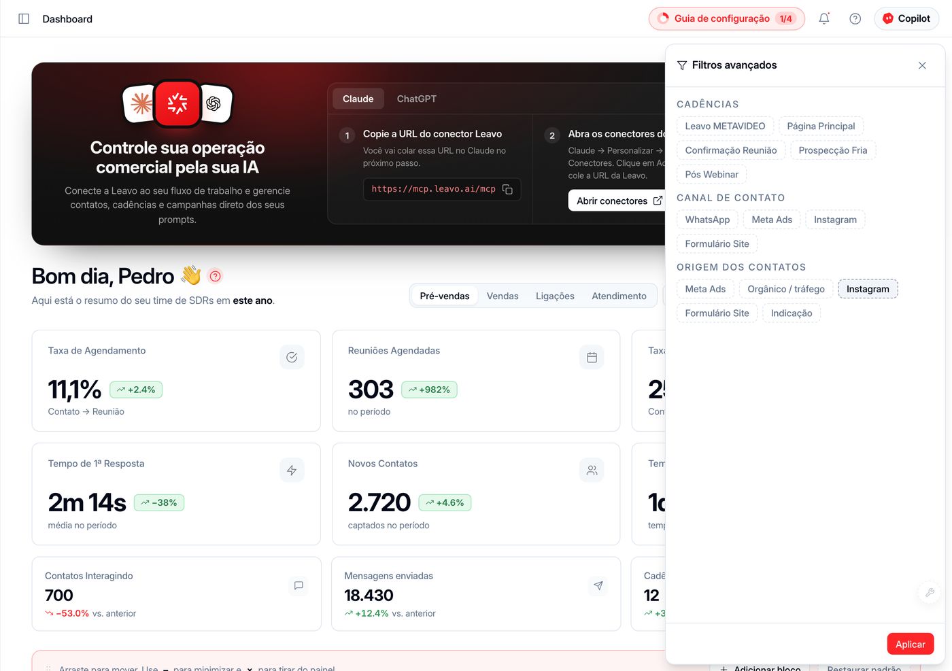Select the Claude tab

coord(358,99)
